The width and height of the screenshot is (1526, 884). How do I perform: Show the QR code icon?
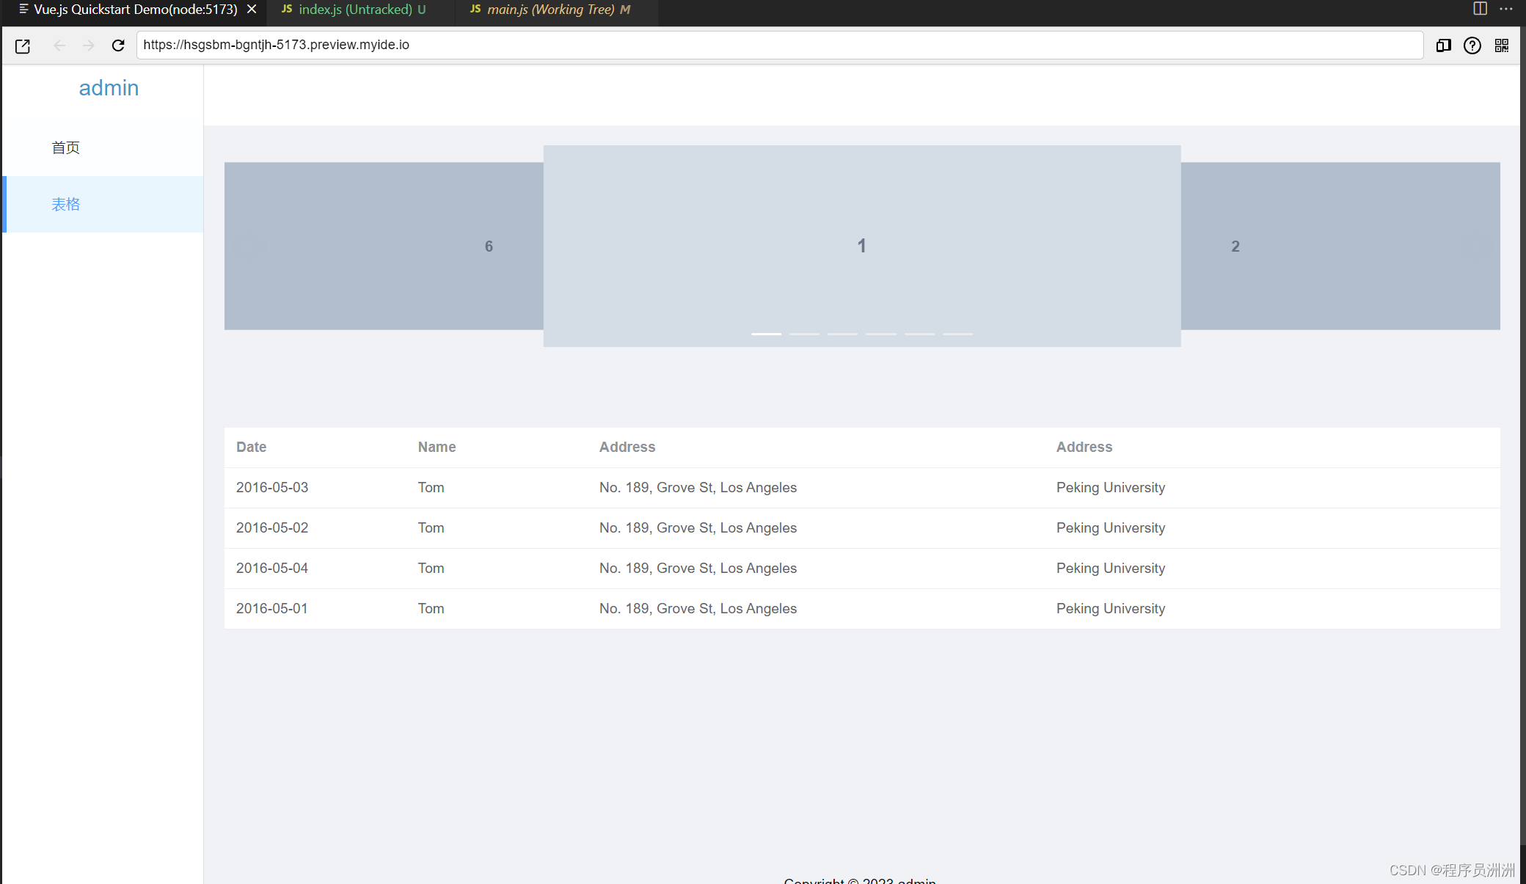click(x=1502, y=45)
